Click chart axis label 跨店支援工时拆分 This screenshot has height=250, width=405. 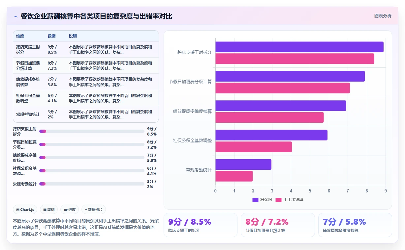(x=195, y=52)
